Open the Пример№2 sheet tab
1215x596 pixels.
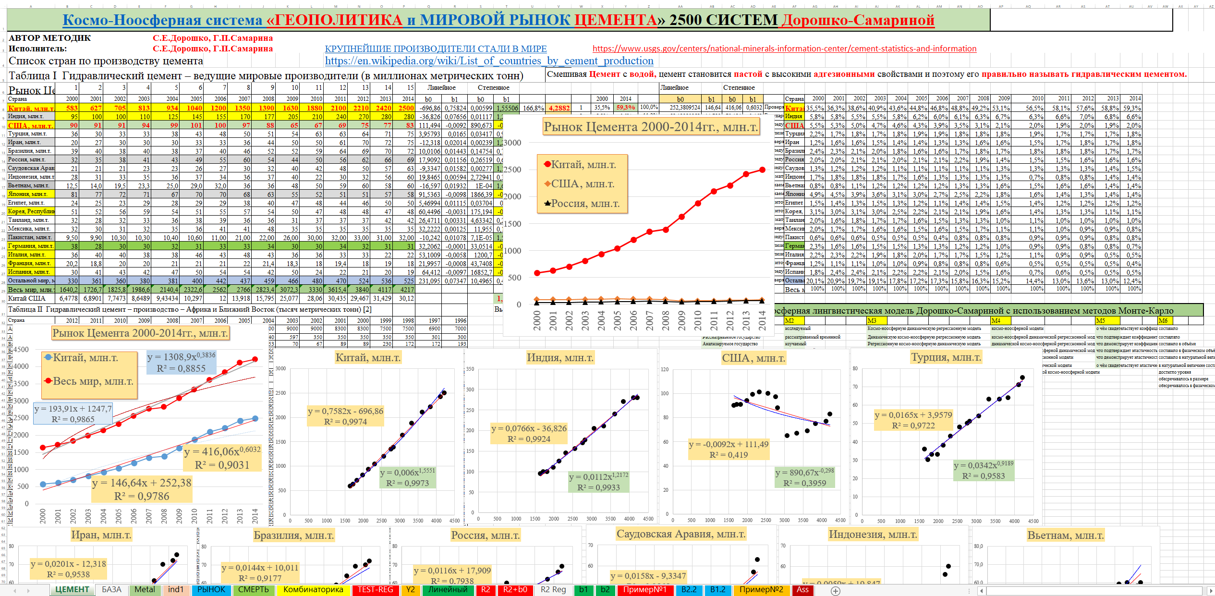point(761,590)
